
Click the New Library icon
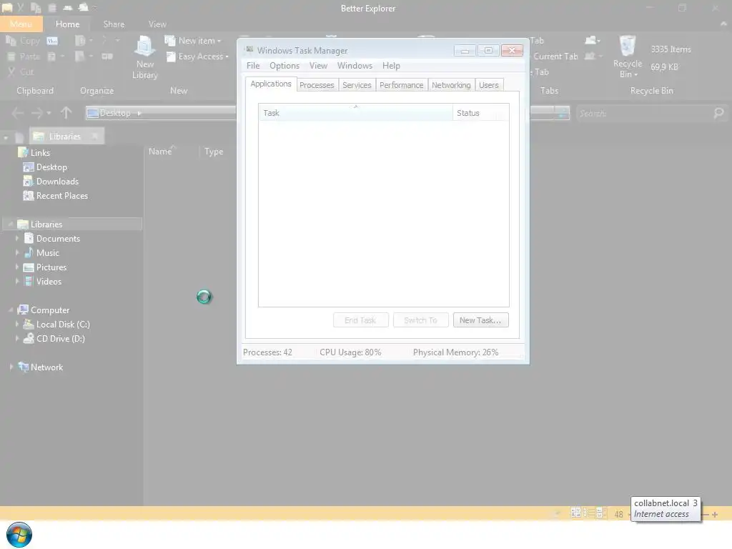(x=144, y=46)
